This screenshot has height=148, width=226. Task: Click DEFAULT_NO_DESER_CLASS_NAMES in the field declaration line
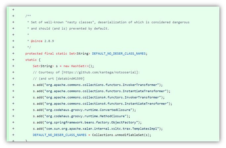[x=119, y=53]
